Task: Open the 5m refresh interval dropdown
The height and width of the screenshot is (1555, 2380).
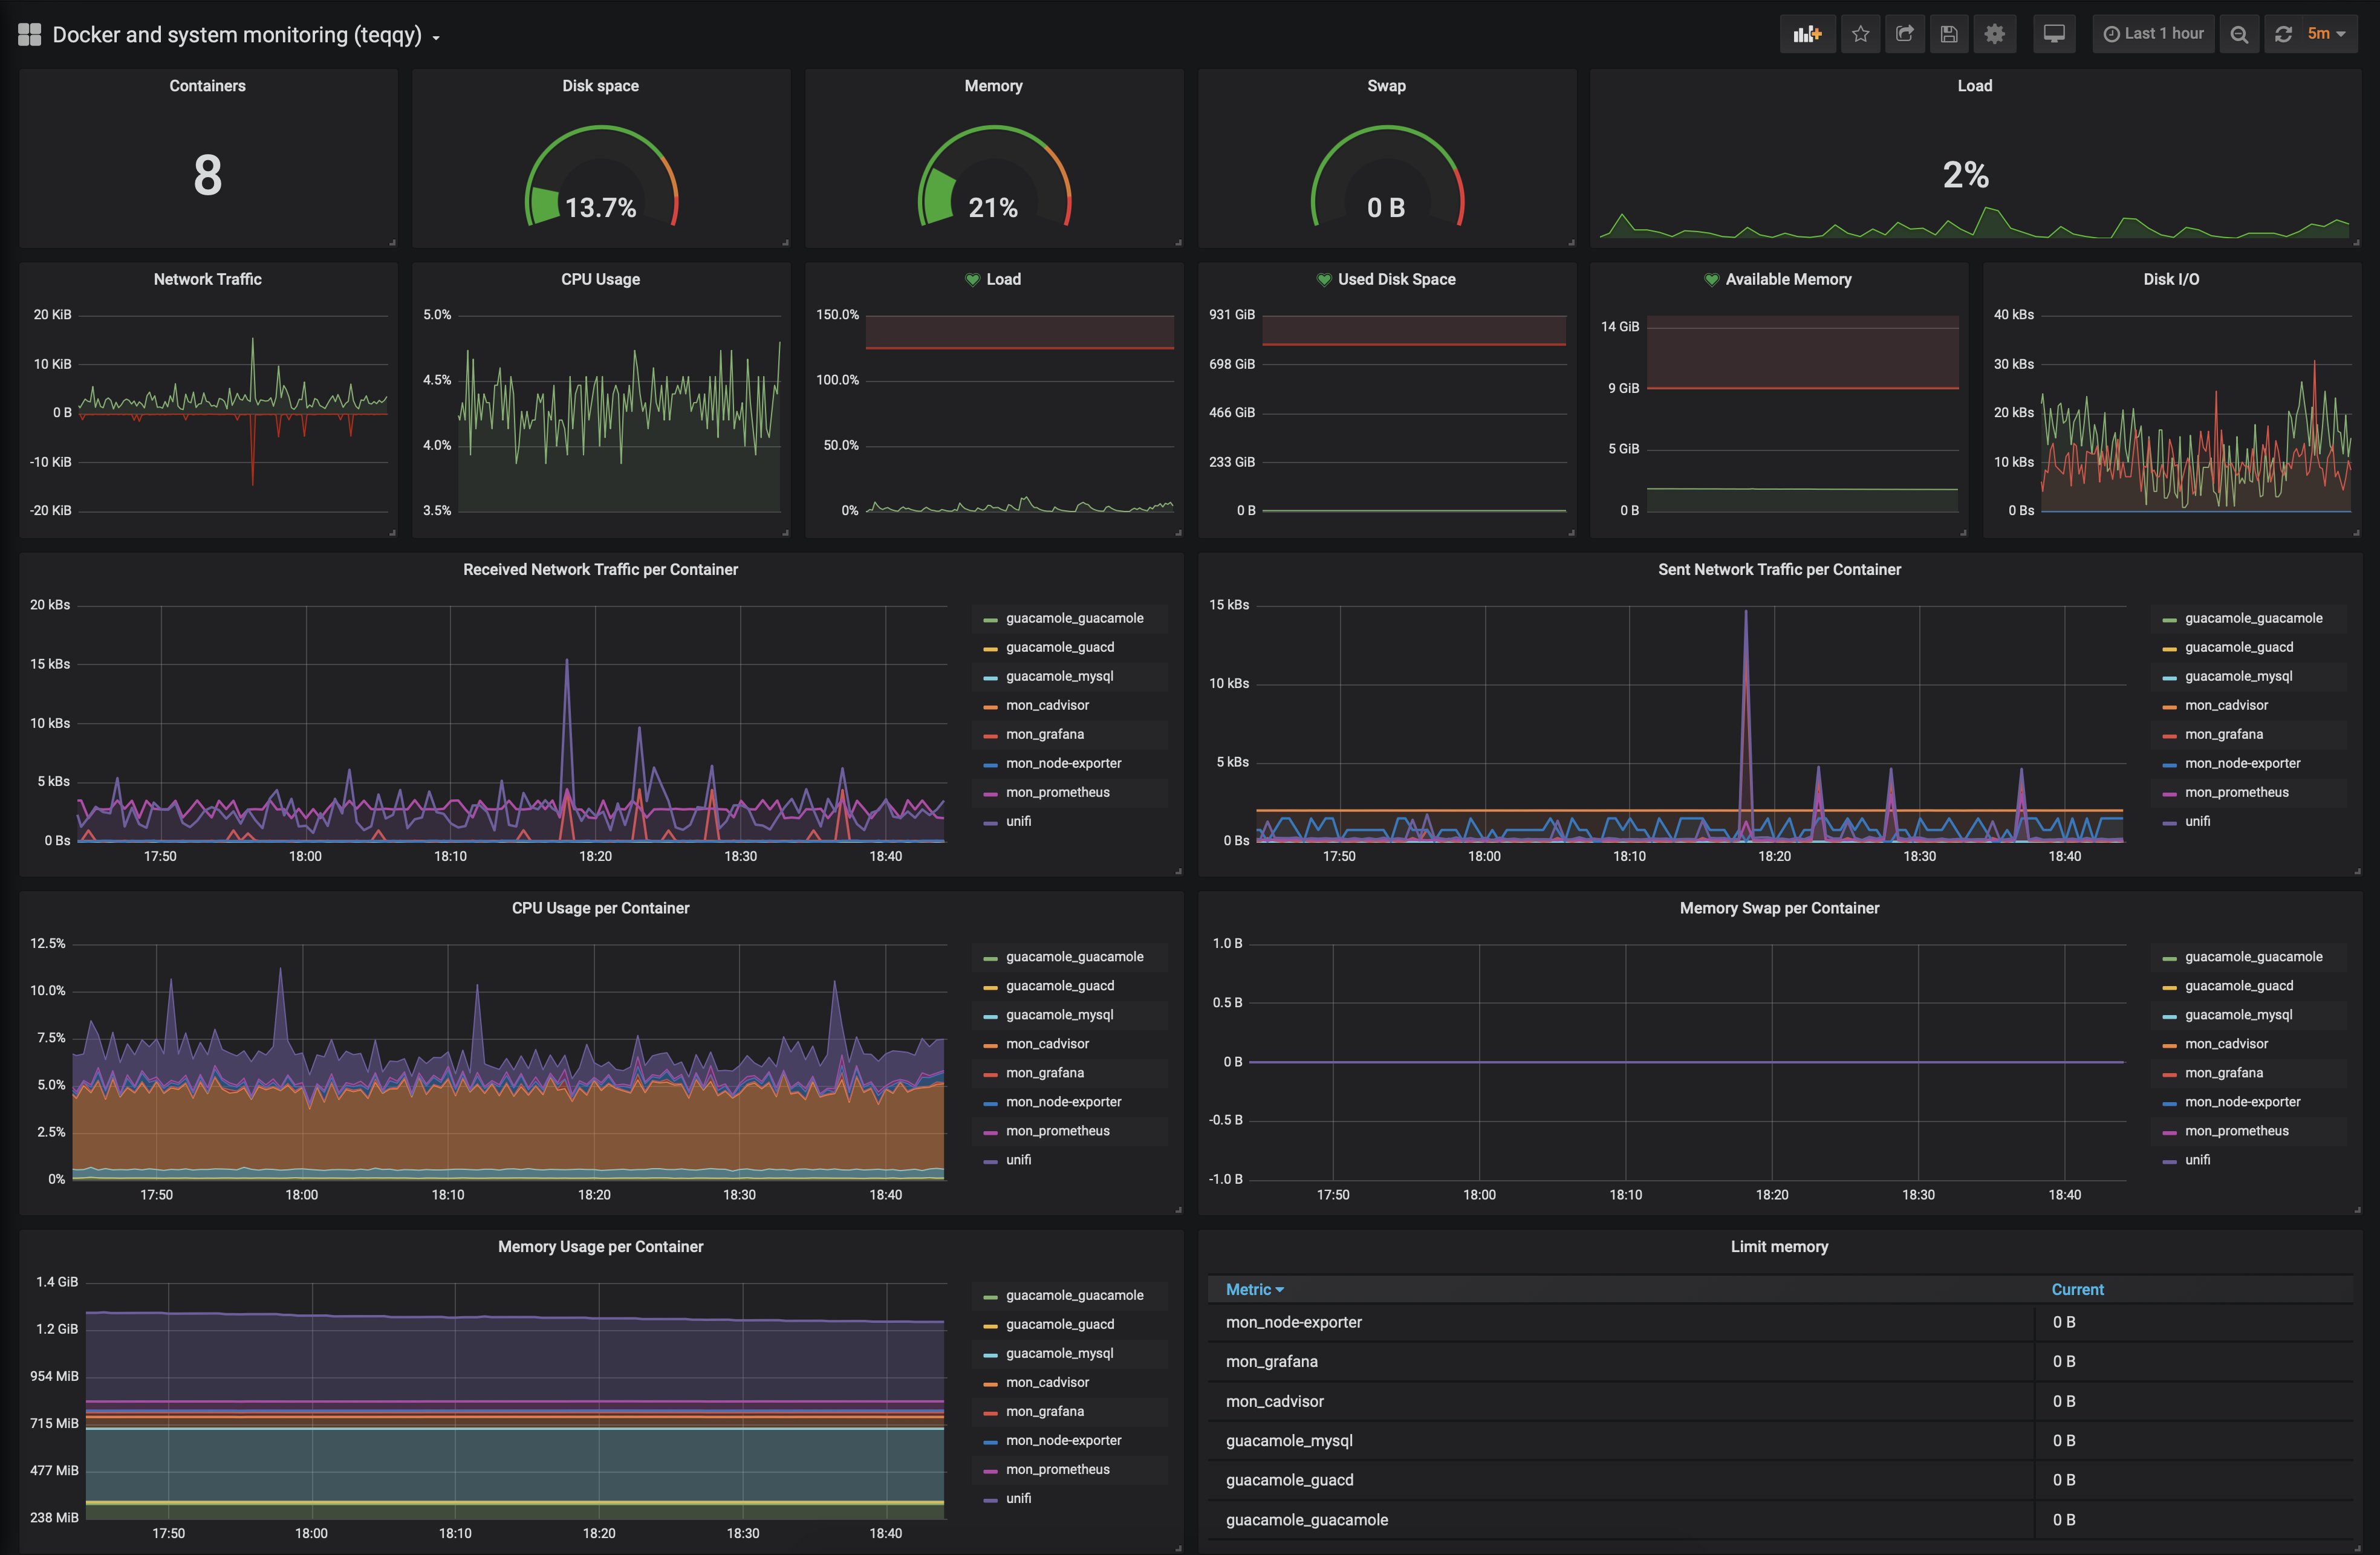Action: (2326, 34)
